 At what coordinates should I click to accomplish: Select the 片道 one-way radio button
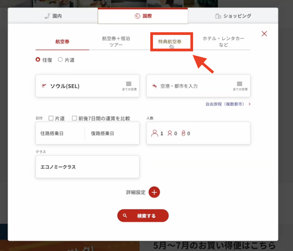click(60, 59)
